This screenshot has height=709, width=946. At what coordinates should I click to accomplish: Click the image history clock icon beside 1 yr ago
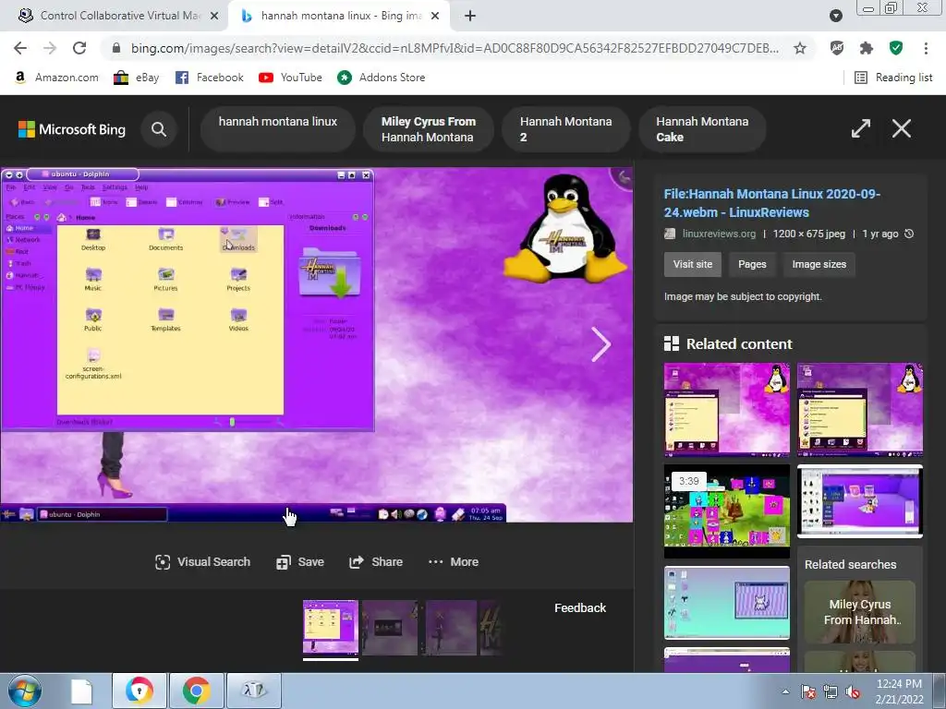(x=909, y=234)
